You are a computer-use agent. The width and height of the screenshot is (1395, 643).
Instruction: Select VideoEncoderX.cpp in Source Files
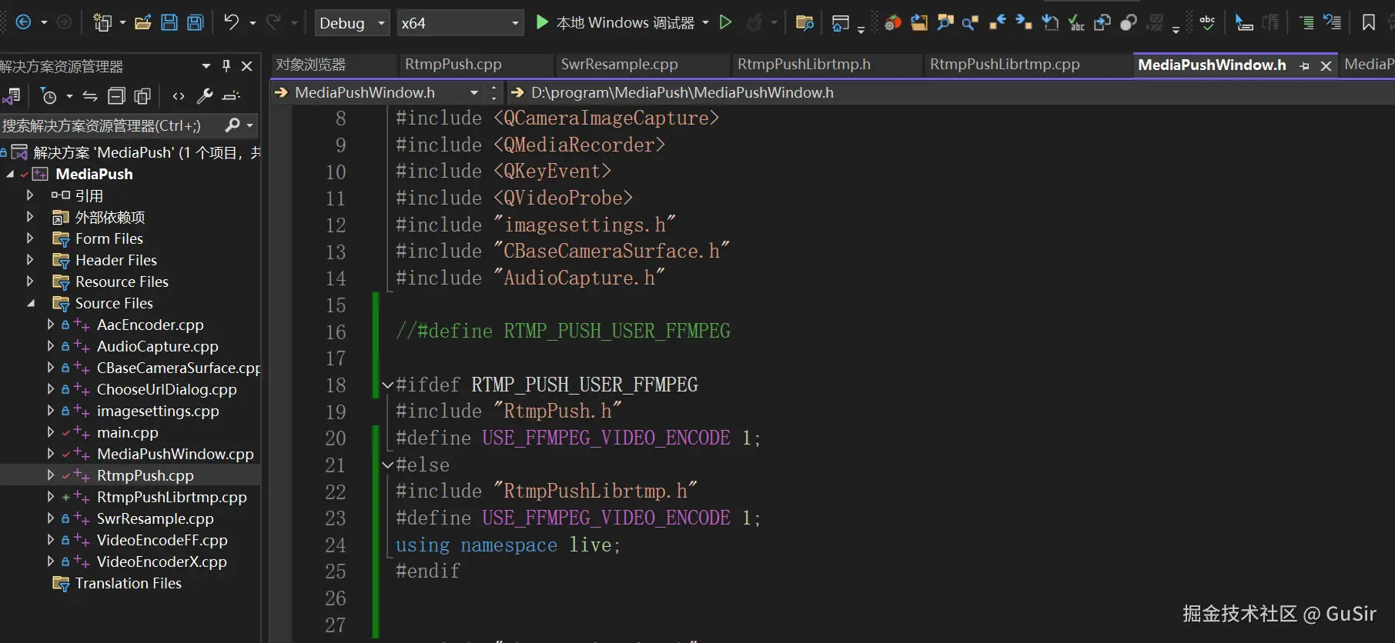click(x=162, y=561)
